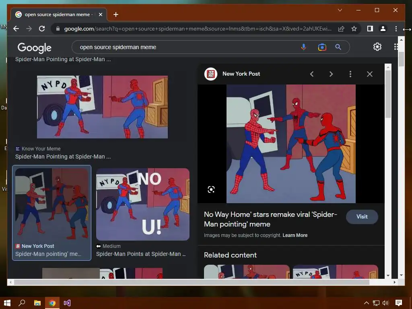Screen dimensions: 412x309
Task: View site info lock icon
Action: pos(58,29)
